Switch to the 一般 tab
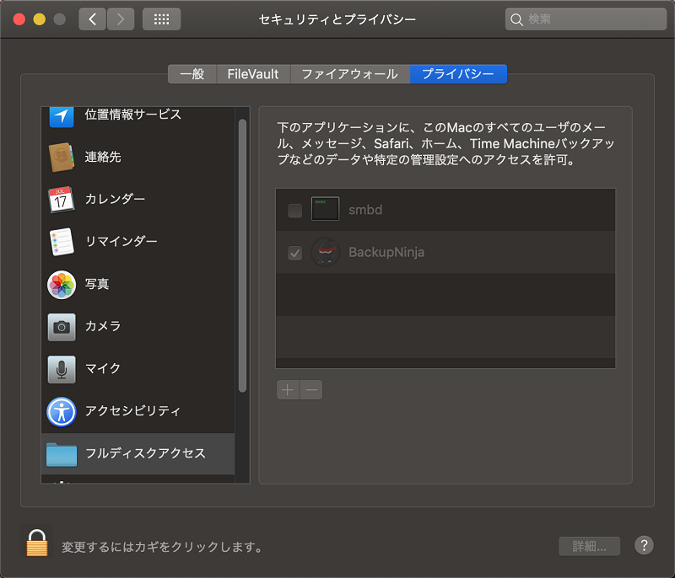 (192, 74)
